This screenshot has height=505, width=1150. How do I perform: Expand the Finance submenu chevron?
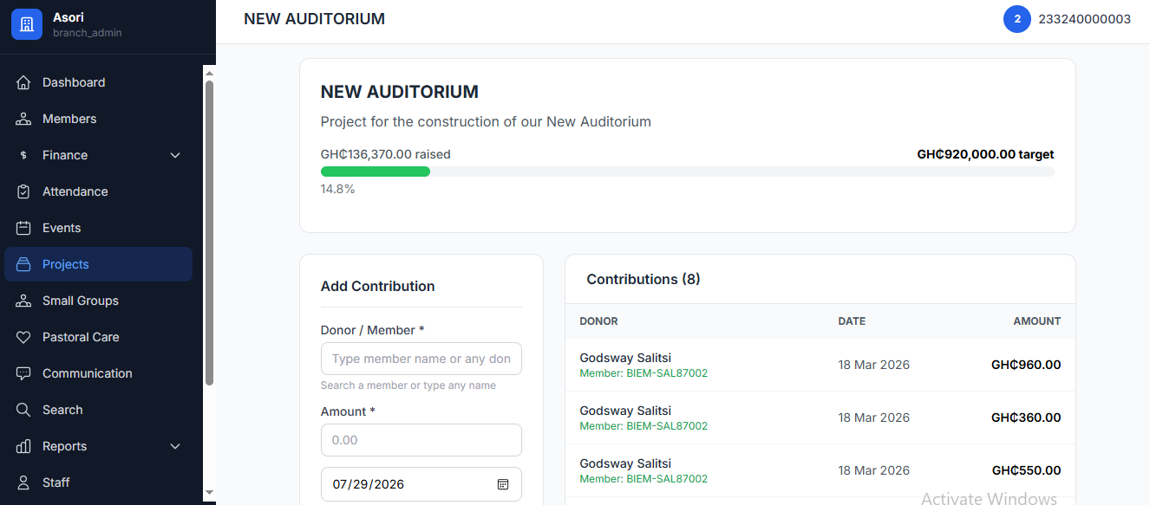[x=175, y=155]
